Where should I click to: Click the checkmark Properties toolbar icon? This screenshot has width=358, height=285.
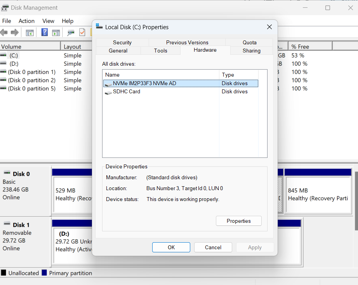pos(82,32)
